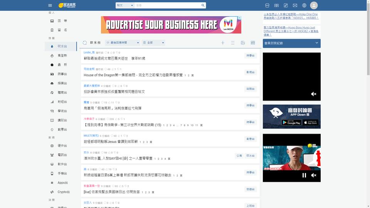Click into the search text field
This screenshot has height=208, width=370.
tap(168, 5)
